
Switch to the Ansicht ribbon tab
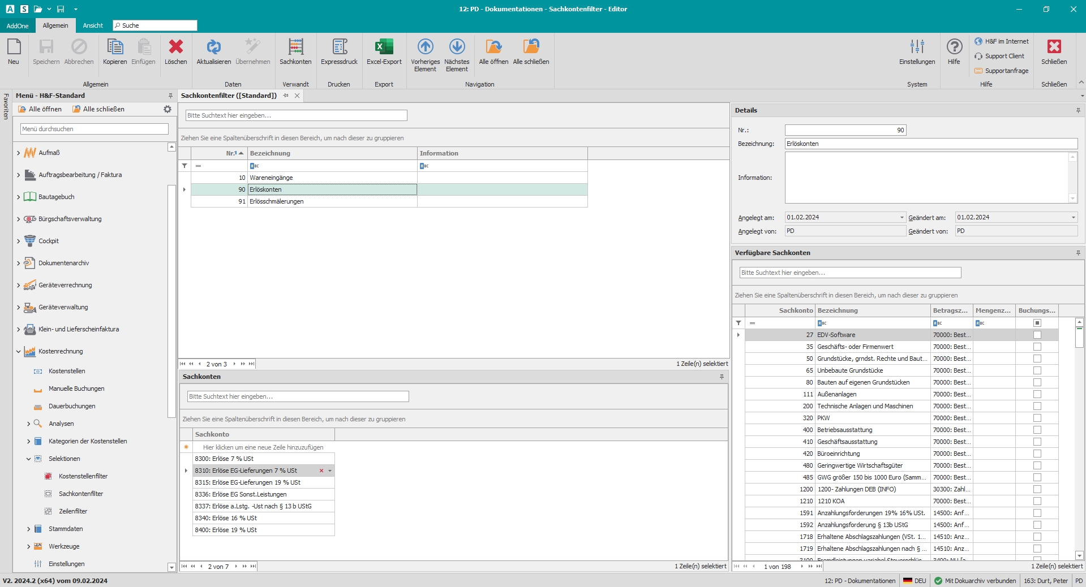(93, 25)
